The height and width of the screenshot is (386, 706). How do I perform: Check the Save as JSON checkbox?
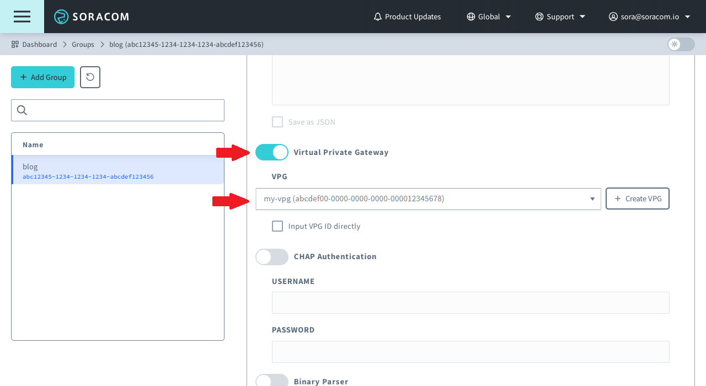(277, 122)
